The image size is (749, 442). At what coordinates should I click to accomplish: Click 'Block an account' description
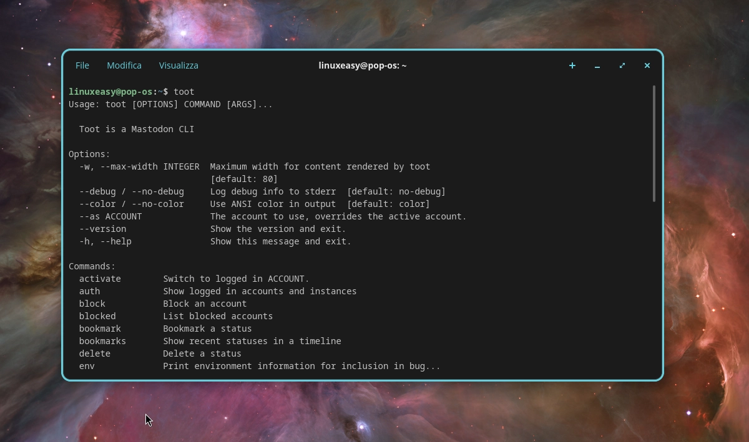coord(205,304)
